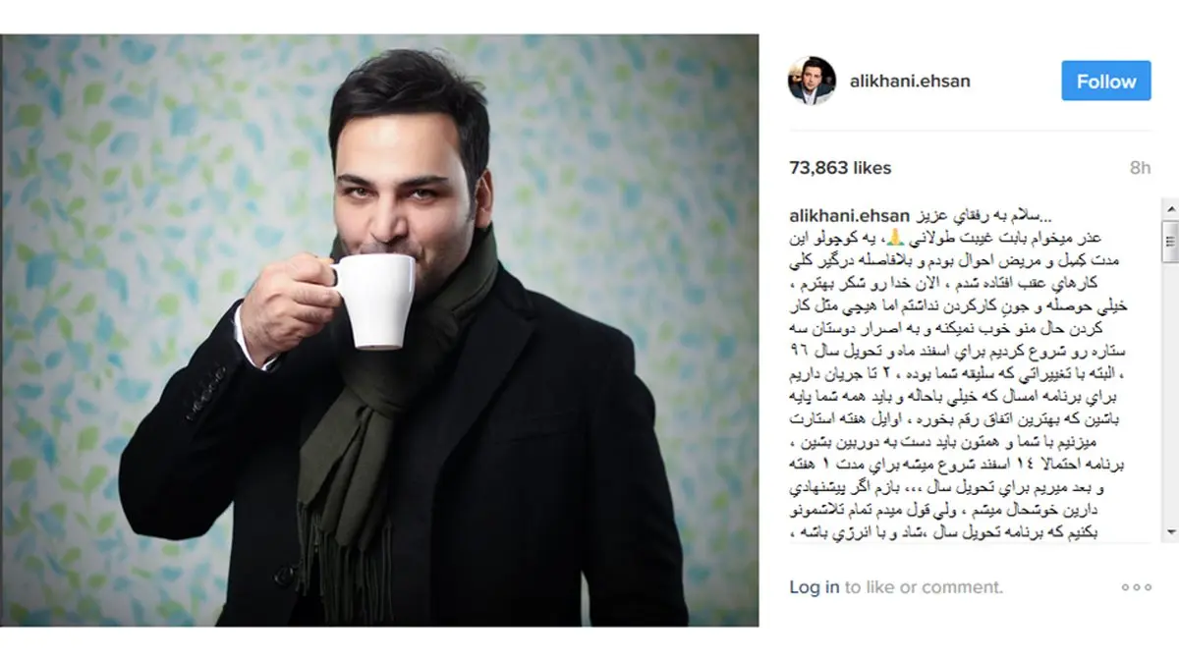This screenshot has height=661, width=1179.
Task: Follow the alikhani.ehsan account
Action: point(1105,82)
